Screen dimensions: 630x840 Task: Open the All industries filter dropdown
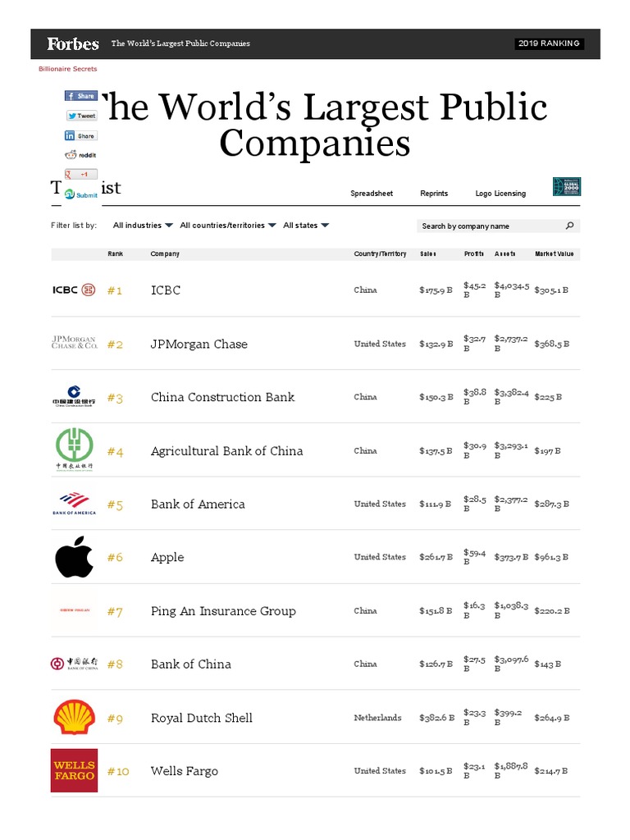(x=143, y=226)
